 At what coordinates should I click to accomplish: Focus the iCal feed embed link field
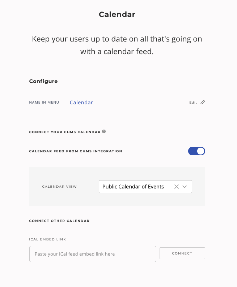click(93, 254)
